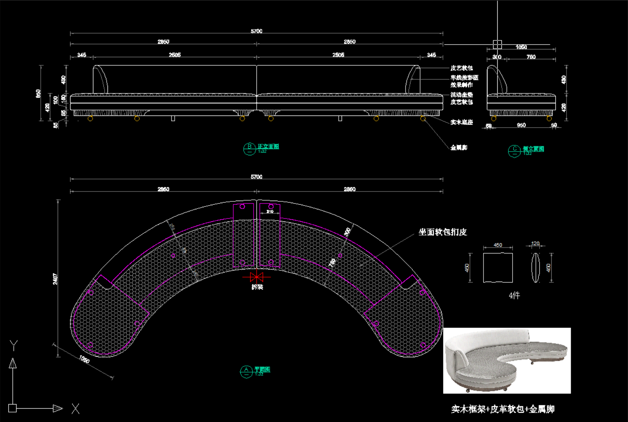Select the 2407 depth dimension
Viewport: 628px width, 422px height.
coord(55,279)
